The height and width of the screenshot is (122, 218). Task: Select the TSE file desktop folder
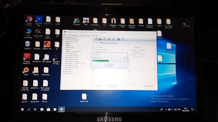(x=36, y=71)
